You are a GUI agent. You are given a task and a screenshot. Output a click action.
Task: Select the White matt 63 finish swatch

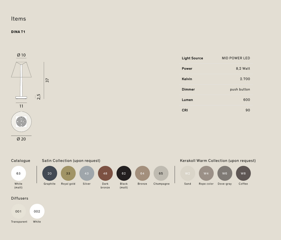18,173
